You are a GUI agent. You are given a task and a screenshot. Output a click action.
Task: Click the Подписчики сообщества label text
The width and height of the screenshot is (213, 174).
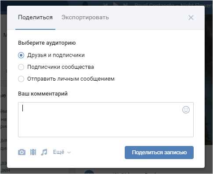(x=61, y=67)
